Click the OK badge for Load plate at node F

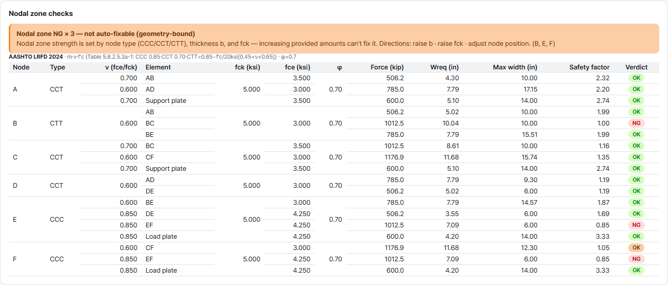click(x=636, y=271)
